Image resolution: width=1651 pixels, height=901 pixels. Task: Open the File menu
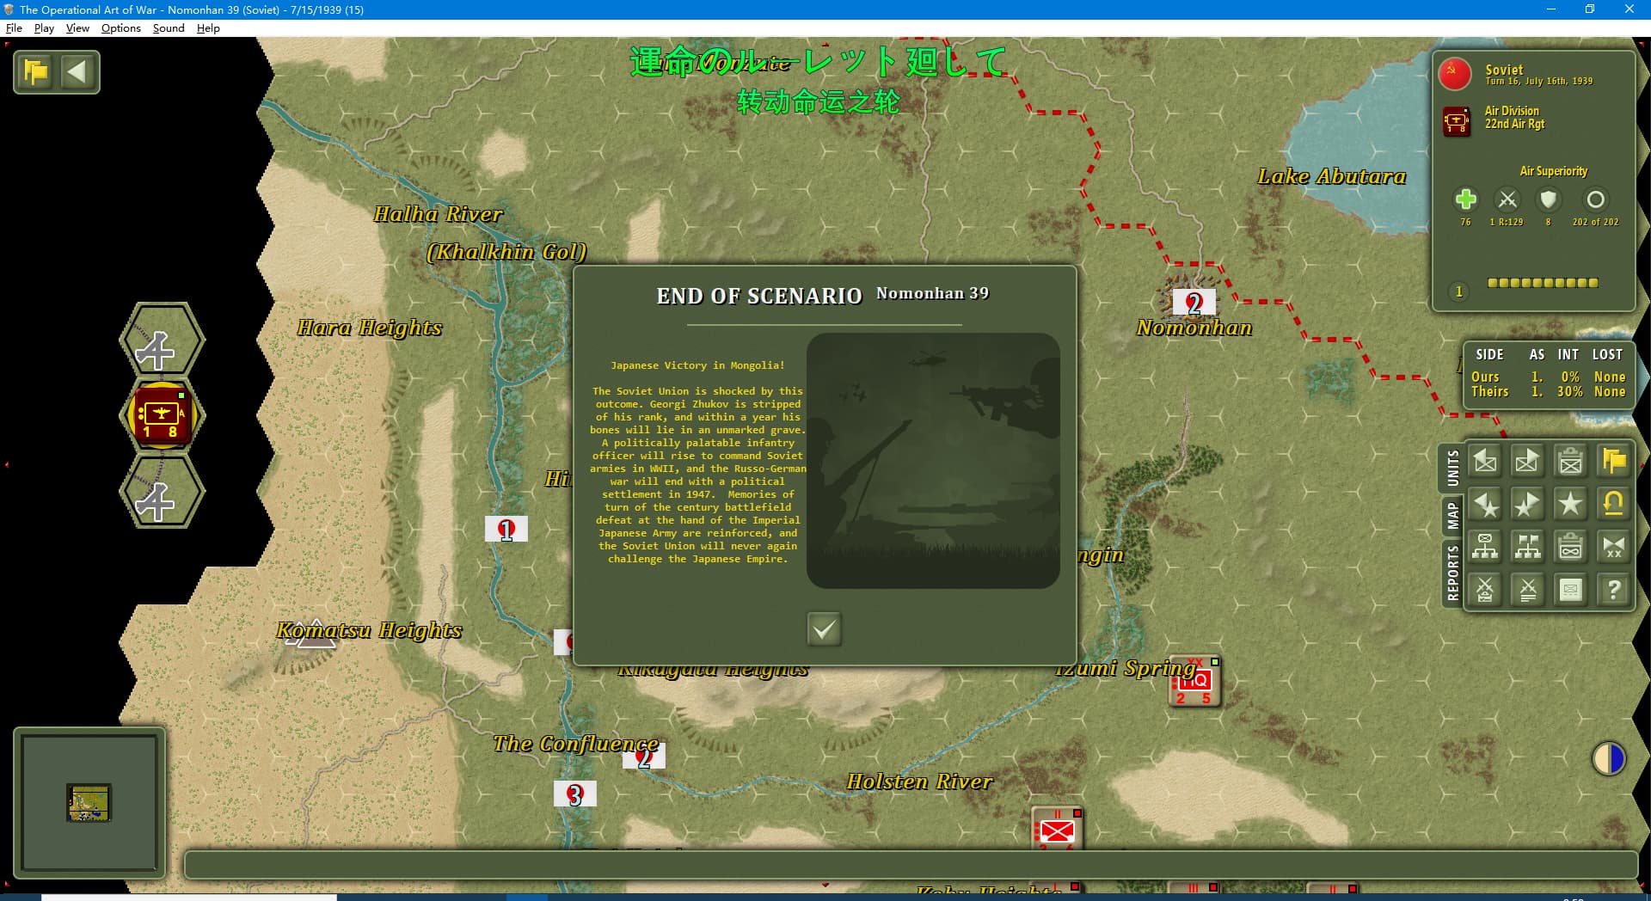pyautogui.click(x=14, y=28)
